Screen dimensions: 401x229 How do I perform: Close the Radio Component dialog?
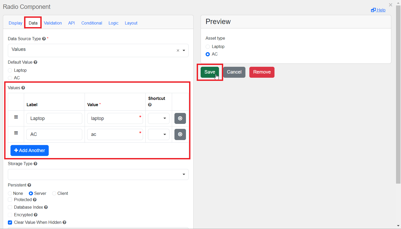click(391, 5)
